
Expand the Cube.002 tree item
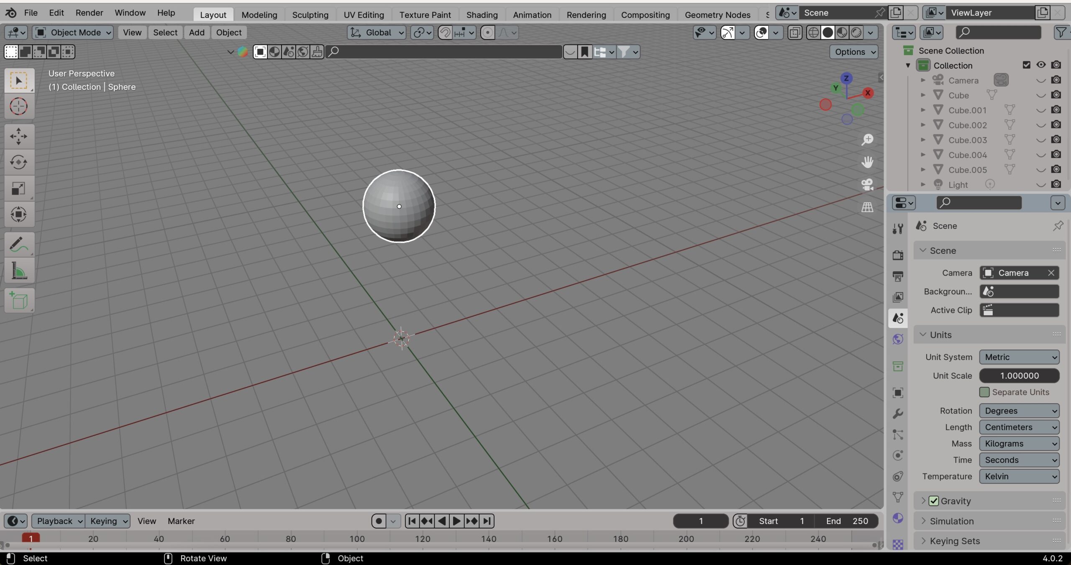pyautogui.click(x=923, y=125)
